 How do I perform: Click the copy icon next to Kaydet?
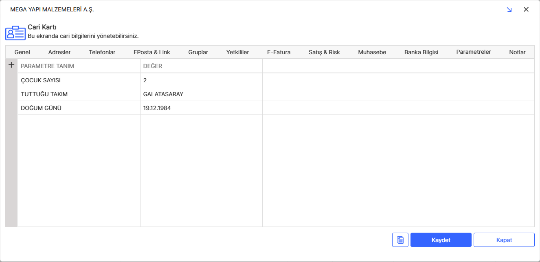[x=400, y=240]
